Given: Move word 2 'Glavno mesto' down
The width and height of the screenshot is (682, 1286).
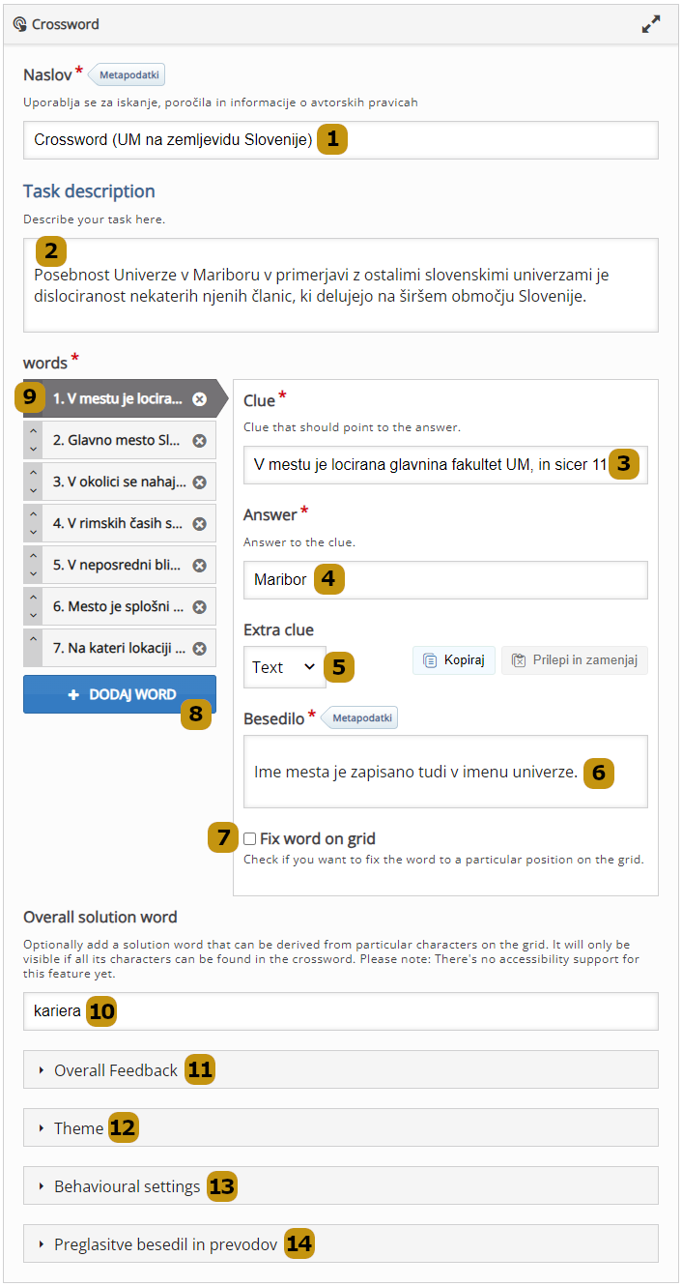Looking at the screenshot, I should pos(33,450).
